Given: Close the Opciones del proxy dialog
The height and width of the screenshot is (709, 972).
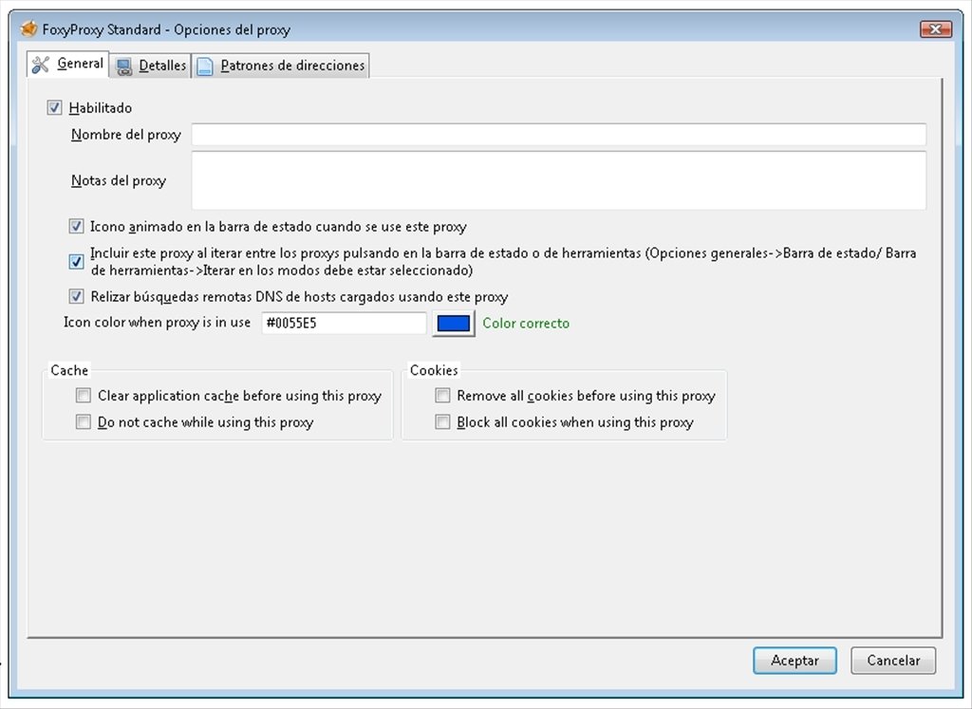Looking at the screenshot, I should coord(936,29).
